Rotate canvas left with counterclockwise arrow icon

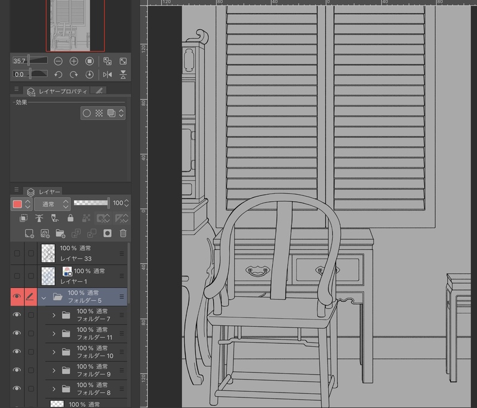(x=59, y=74)
